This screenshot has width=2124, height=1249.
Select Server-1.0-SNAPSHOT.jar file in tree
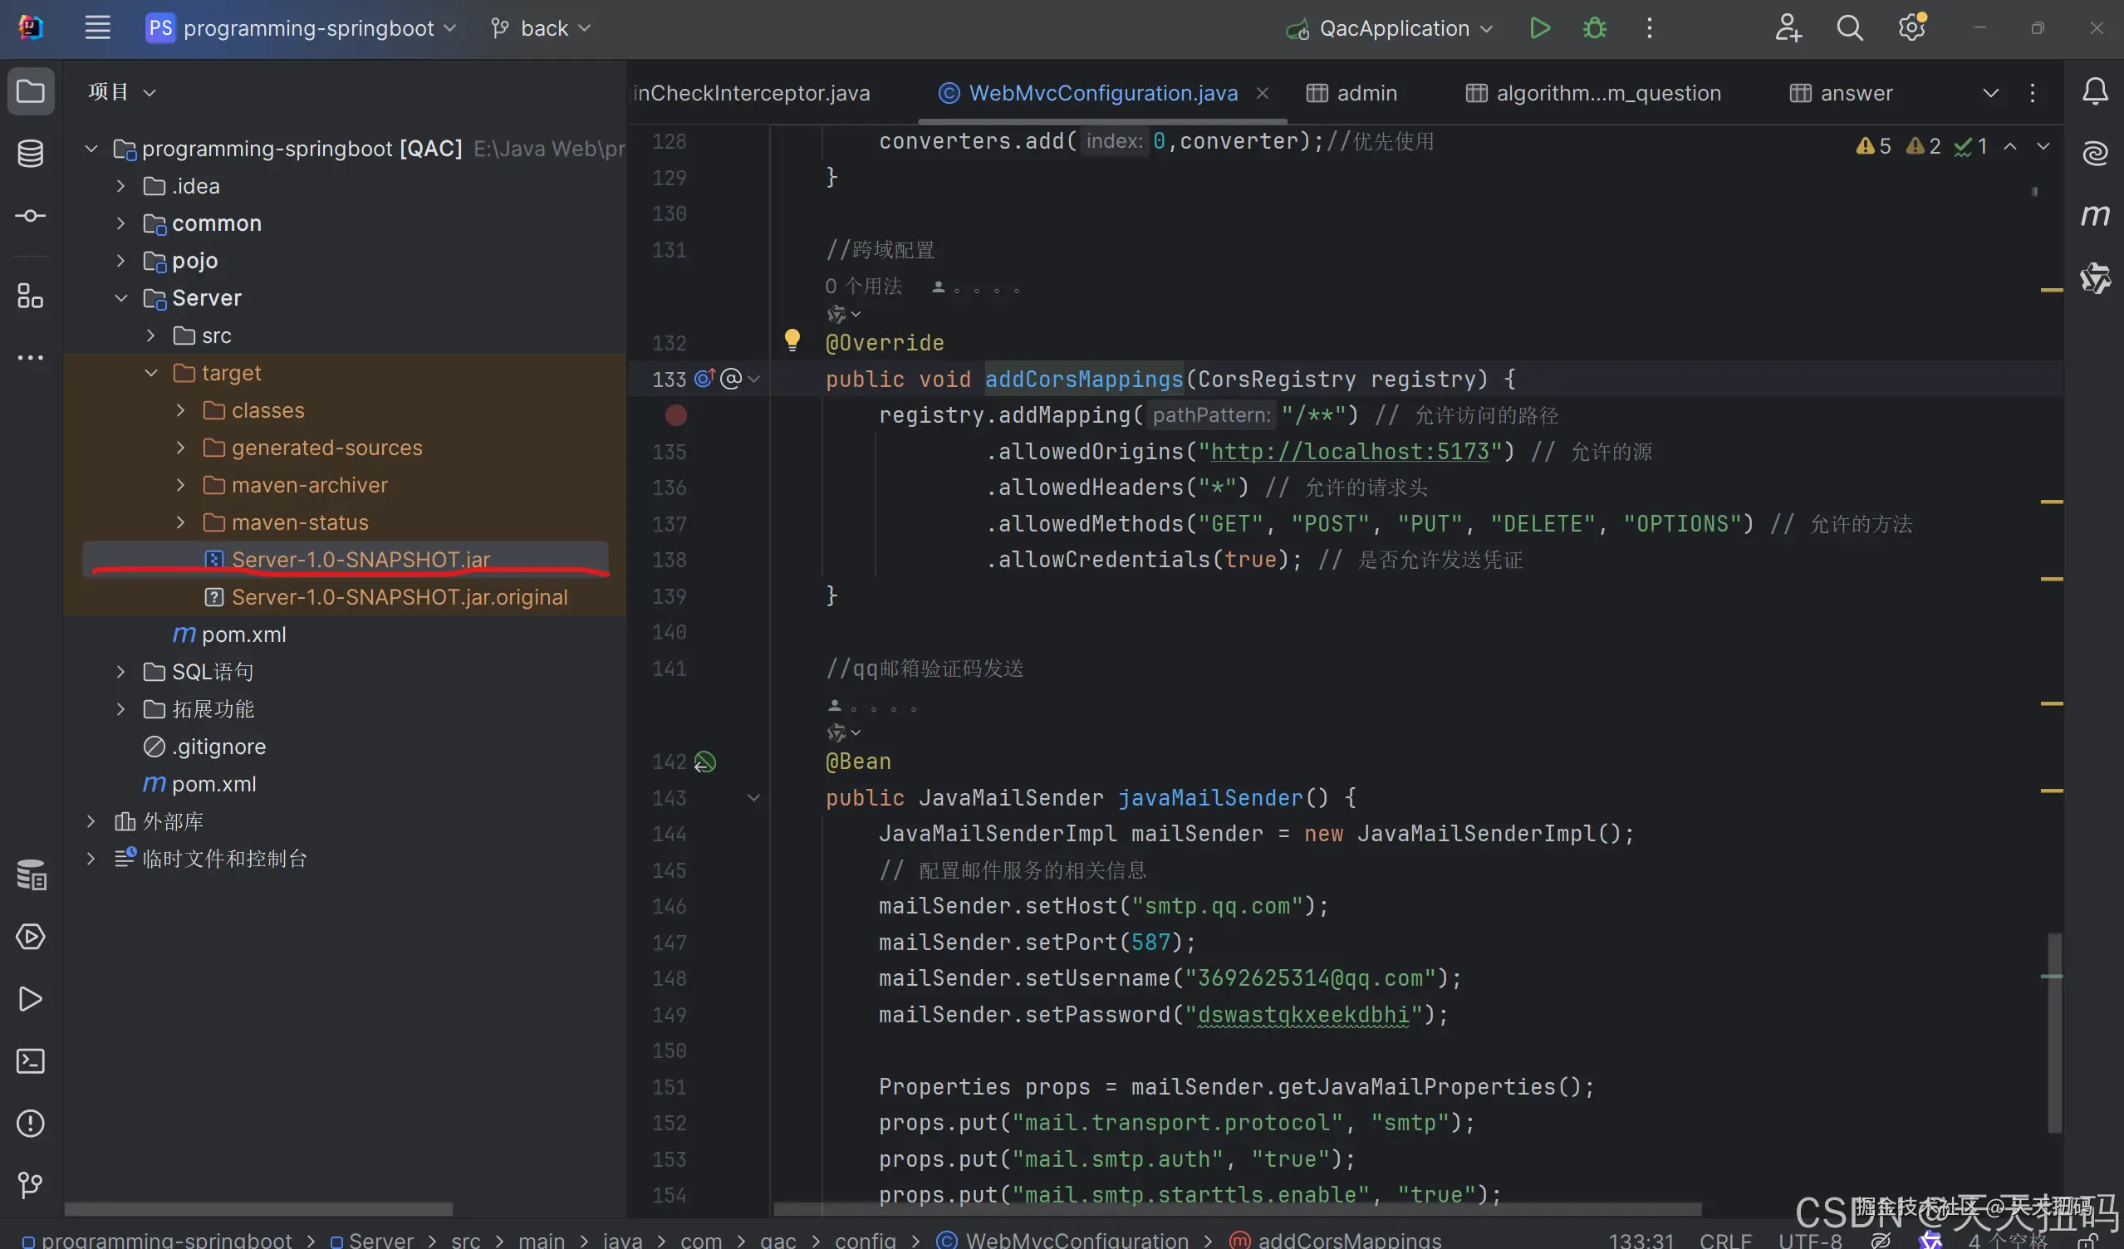pyautogui.click(x=360, y=559)
